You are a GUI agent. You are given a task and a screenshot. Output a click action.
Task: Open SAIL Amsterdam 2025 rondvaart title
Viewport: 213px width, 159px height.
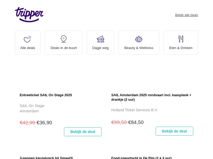coord(151,97)
